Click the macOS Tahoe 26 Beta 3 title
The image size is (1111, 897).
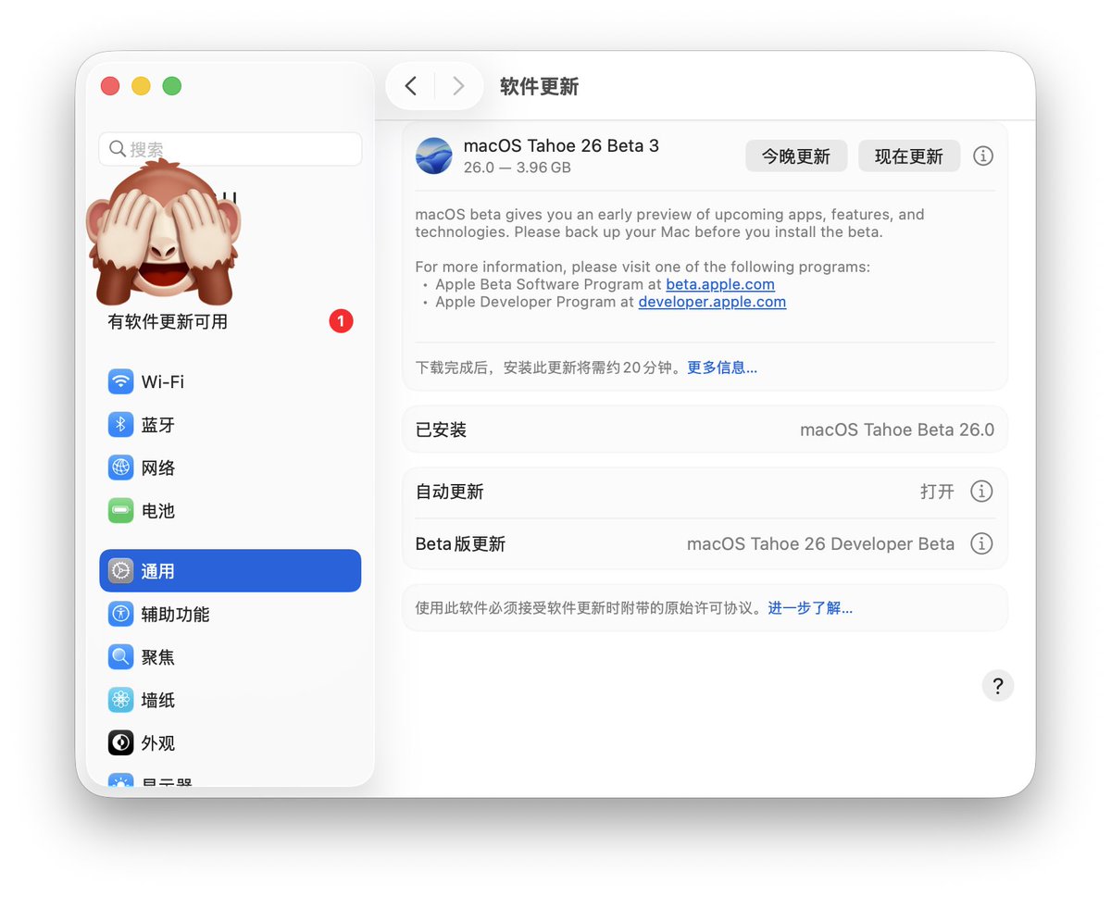coord(561,145)
